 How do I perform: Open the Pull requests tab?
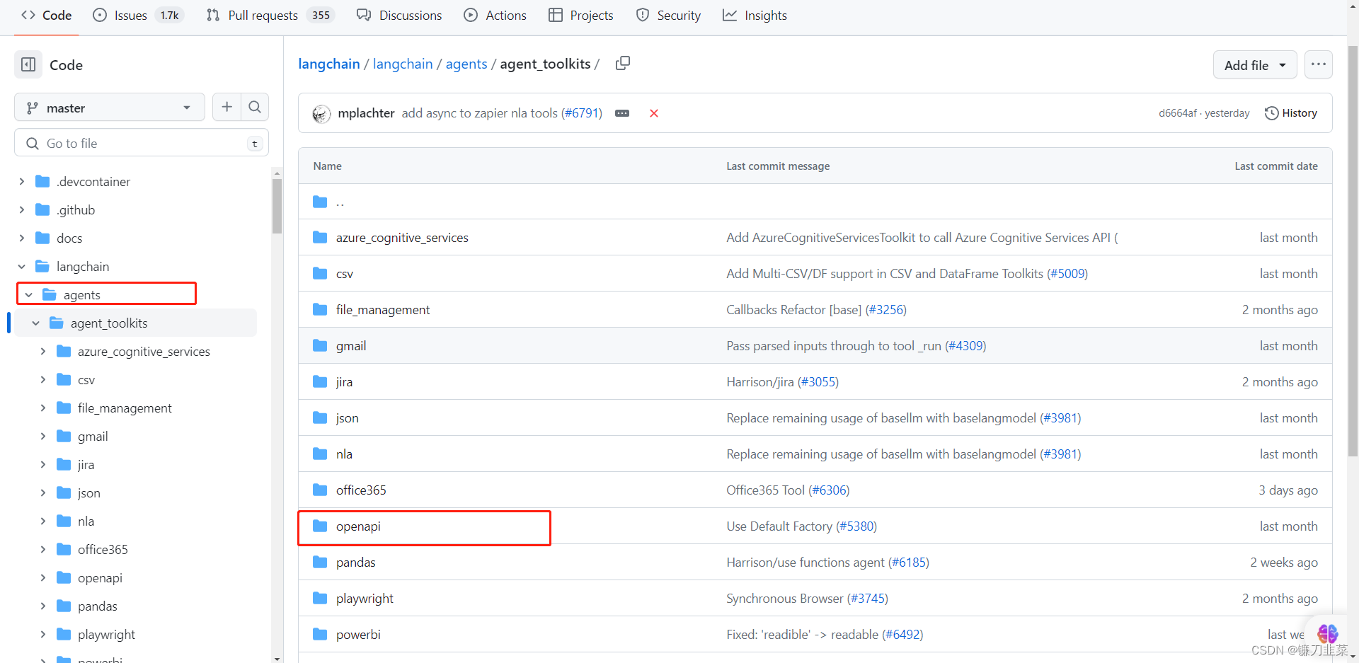coord(270,15)
